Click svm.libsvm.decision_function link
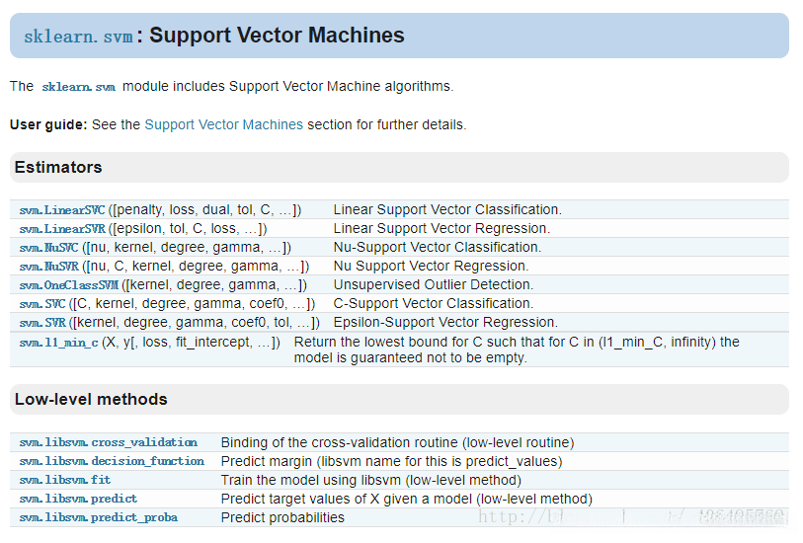The height and width of the screenshot is (543, 803). [112, 461]
